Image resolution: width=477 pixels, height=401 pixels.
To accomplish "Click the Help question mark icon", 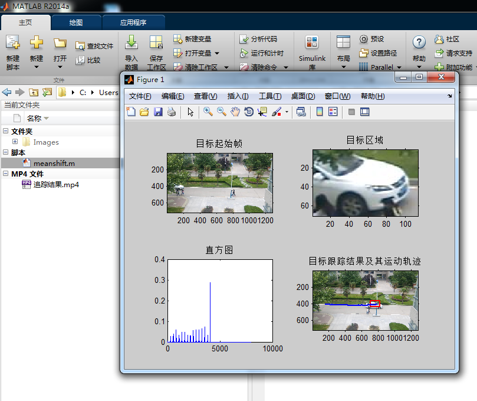I will [x=419, y=42].
